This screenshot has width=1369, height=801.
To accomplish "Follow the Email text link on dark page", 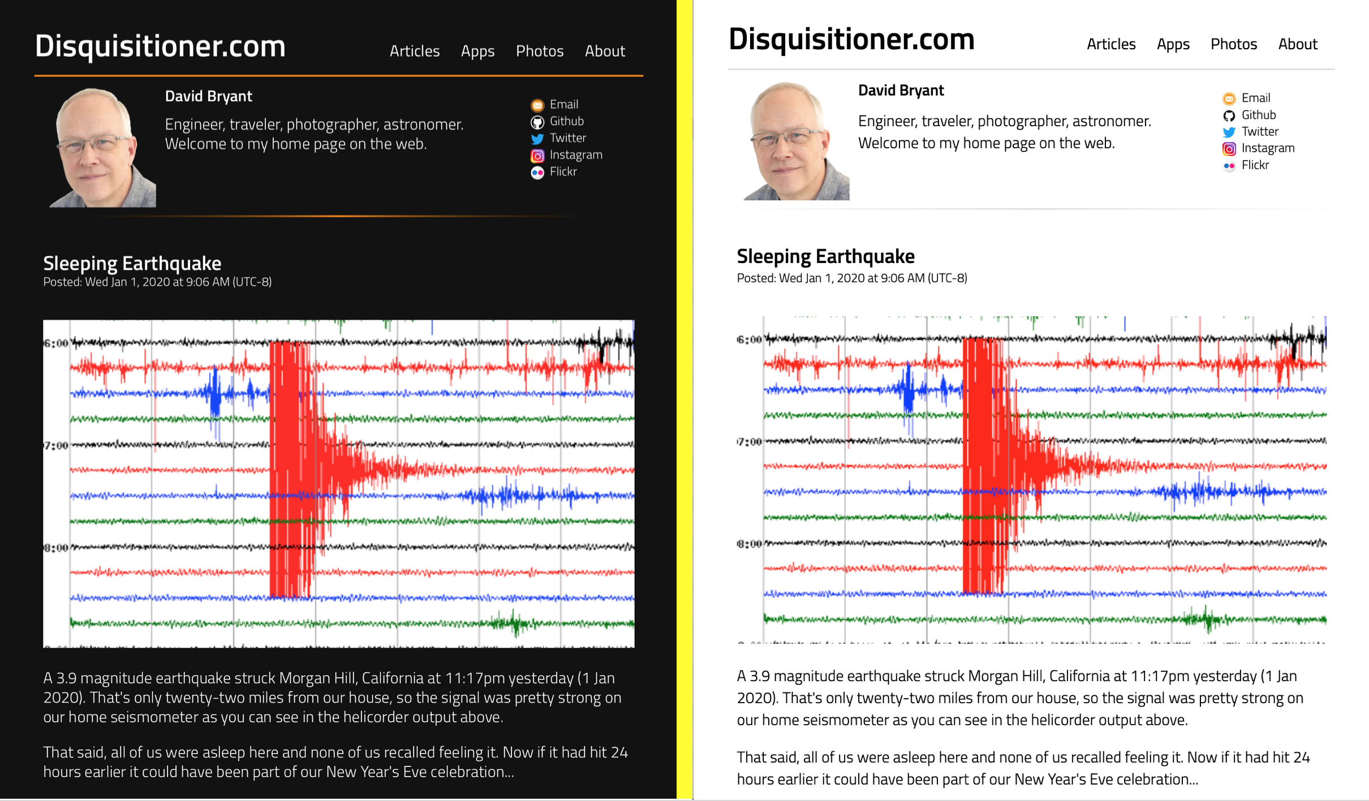I will point(564,104).
